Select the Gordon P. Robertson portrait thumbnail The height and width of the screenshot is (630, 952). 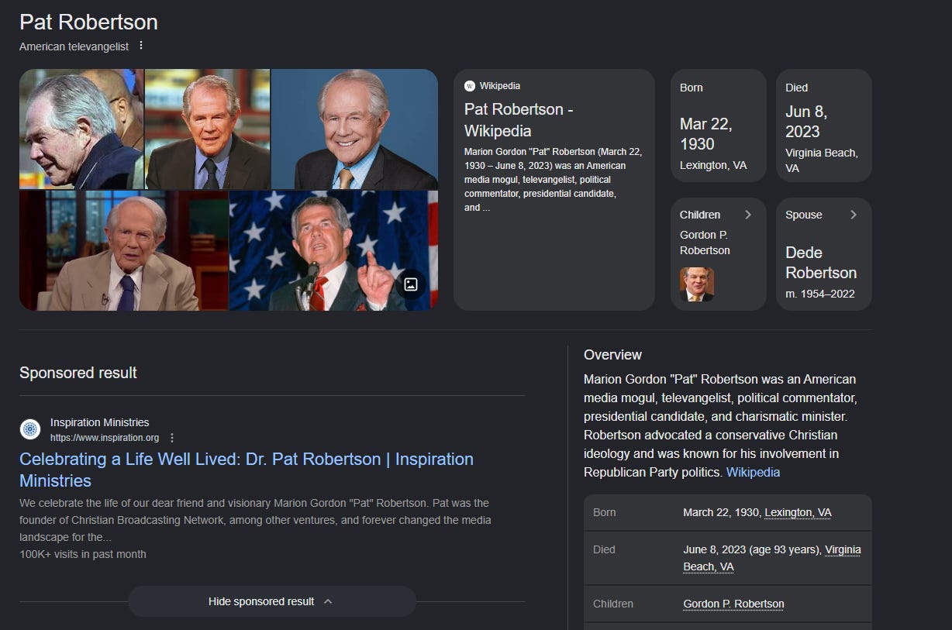coord(697,284)
